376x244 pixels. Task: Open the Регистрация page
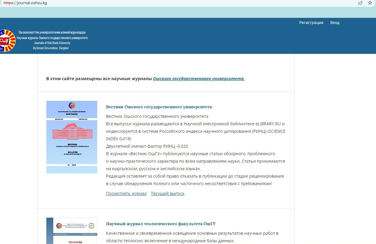311,23
